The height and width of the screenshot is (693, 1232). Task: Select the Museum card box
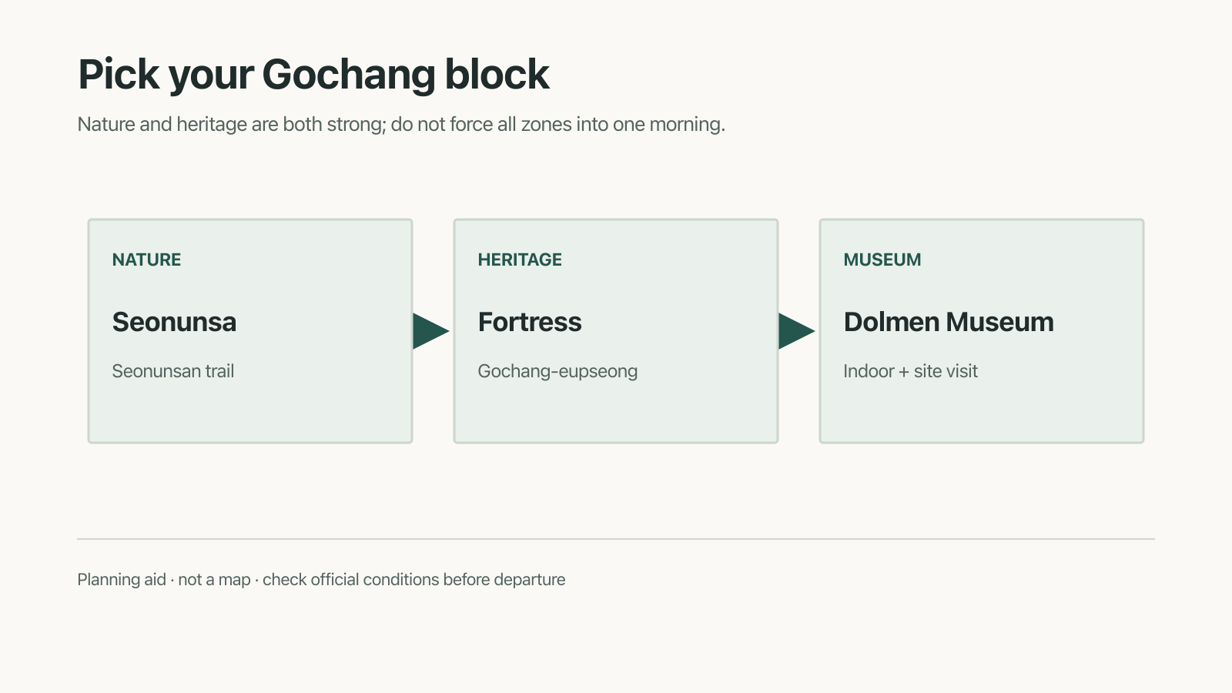pos(982,331)
